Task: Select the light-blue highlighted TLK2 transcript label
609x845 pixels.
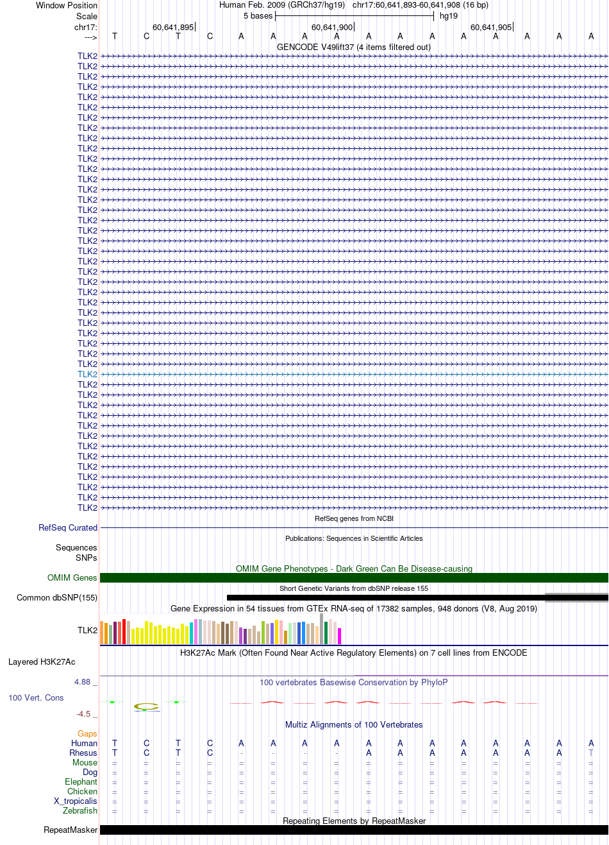Action: coord(88,374)
